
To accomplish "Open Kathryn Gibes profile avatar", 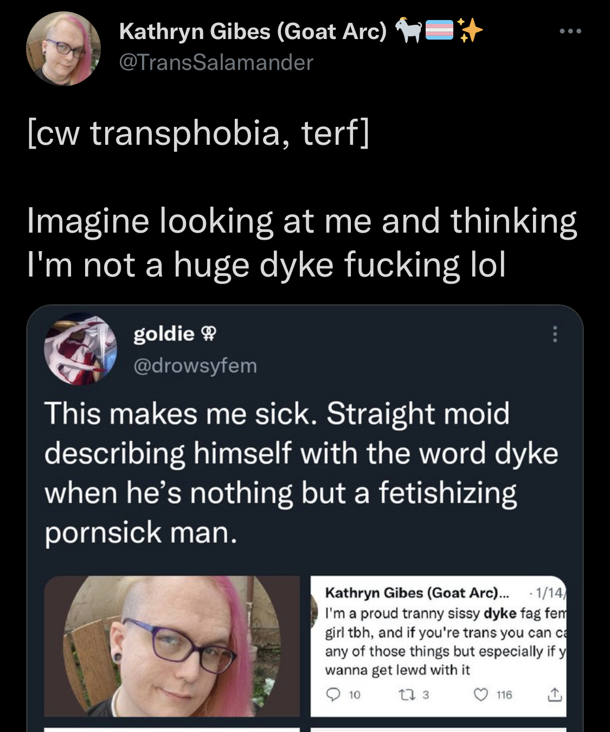I will click(x=63, y=49).
